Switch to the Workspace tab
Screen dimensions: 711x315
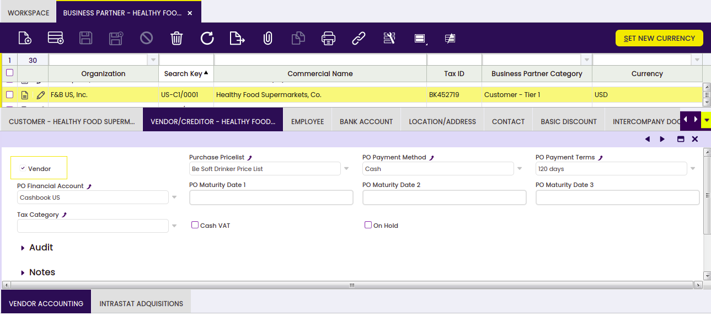click(x=28, y=13)
